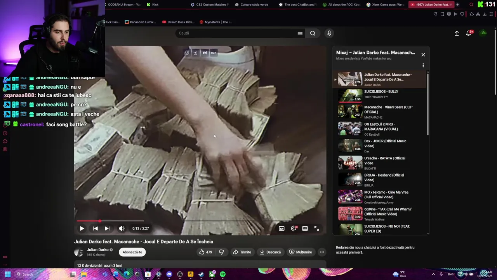Open the player settings gear
Viewport: 497px width, 280px height.
[294, 229]
